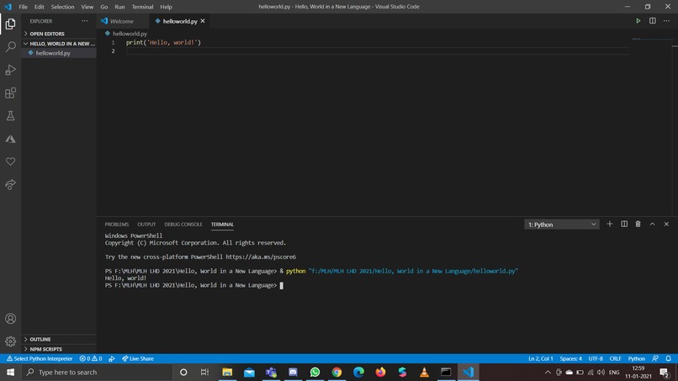Click Python language mode in status bar
The height and width of the screenshot is (381, 678).
(636, 358)
